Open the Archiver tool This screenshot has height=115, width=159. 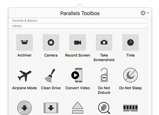pyautogui.click(x=24, y=42)
